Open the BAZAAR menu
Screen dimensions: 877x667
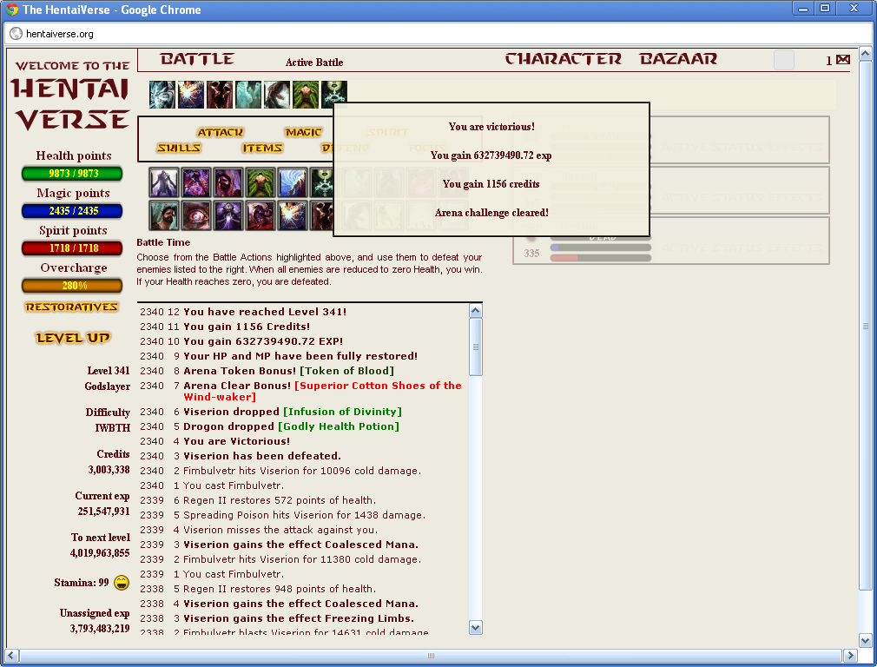click(x=678, y=59)
